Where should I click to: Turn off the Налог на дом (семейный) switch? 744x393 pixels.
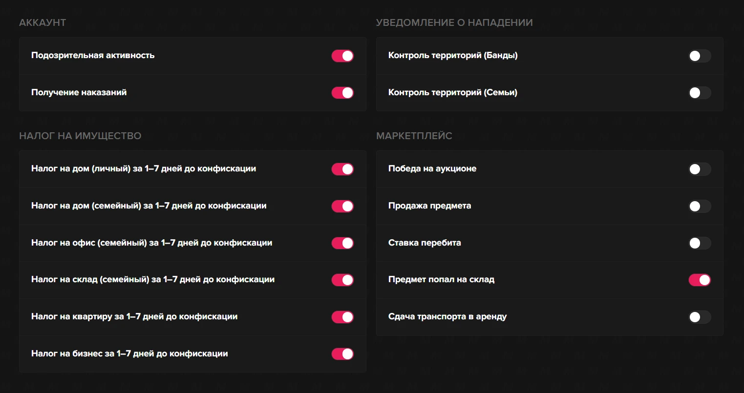click(342, 206)
